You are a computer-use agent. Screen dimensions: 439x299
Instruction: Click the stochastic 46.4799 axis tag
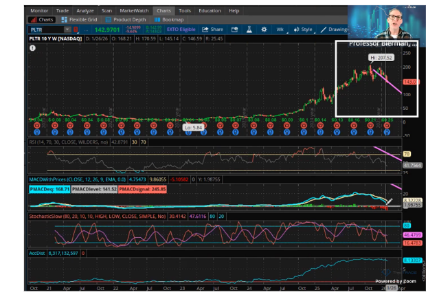coord(413,235)
